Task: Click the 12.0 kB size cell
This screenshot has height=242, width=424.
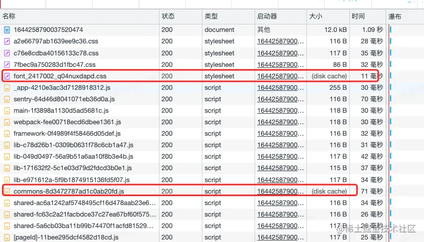Action: [x=335, y=30]
